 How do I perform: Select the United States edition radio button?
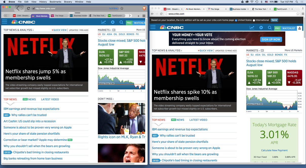[236, 20]
